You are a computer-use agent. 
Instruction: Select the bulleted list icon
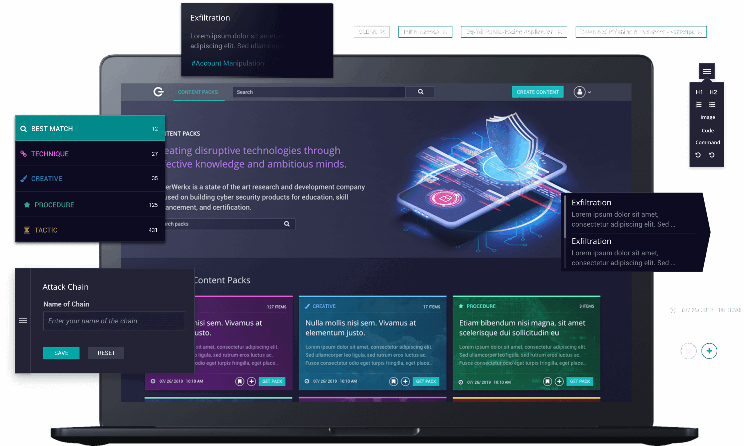pos(712,104)
